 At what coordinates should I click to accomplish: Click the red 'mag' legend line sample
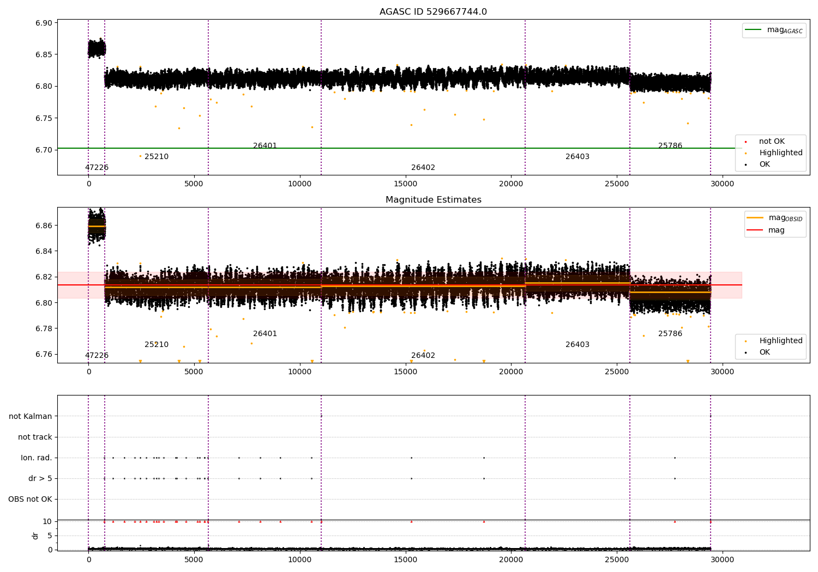tap(755, 230)
